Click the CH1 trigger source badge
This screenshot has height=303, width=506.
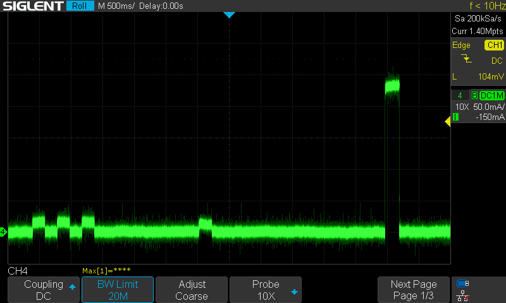coord(493,45)
